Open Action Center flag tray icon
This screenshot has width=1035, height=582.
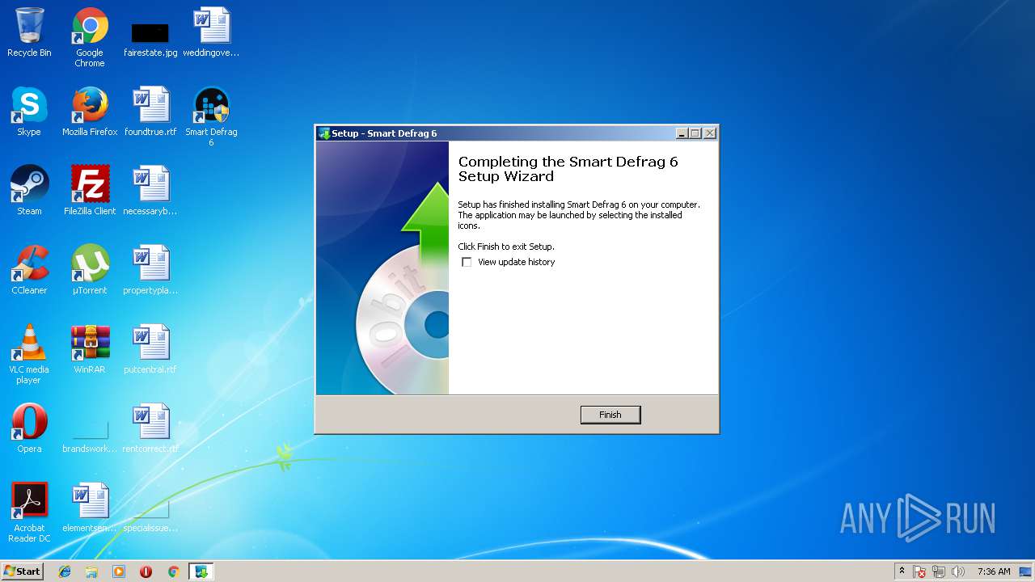[919, 571]
